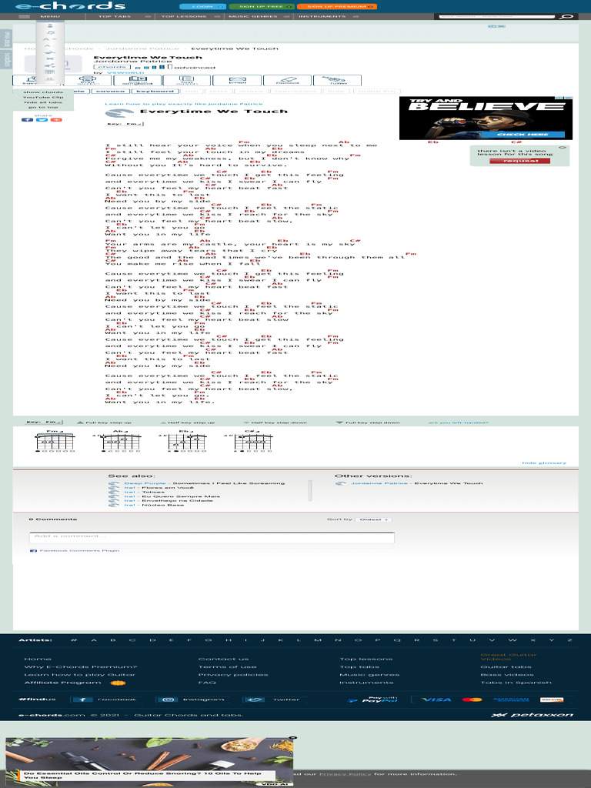Open Try and Believe banner ad
The image size is (591, 788).
pos(486,118)
